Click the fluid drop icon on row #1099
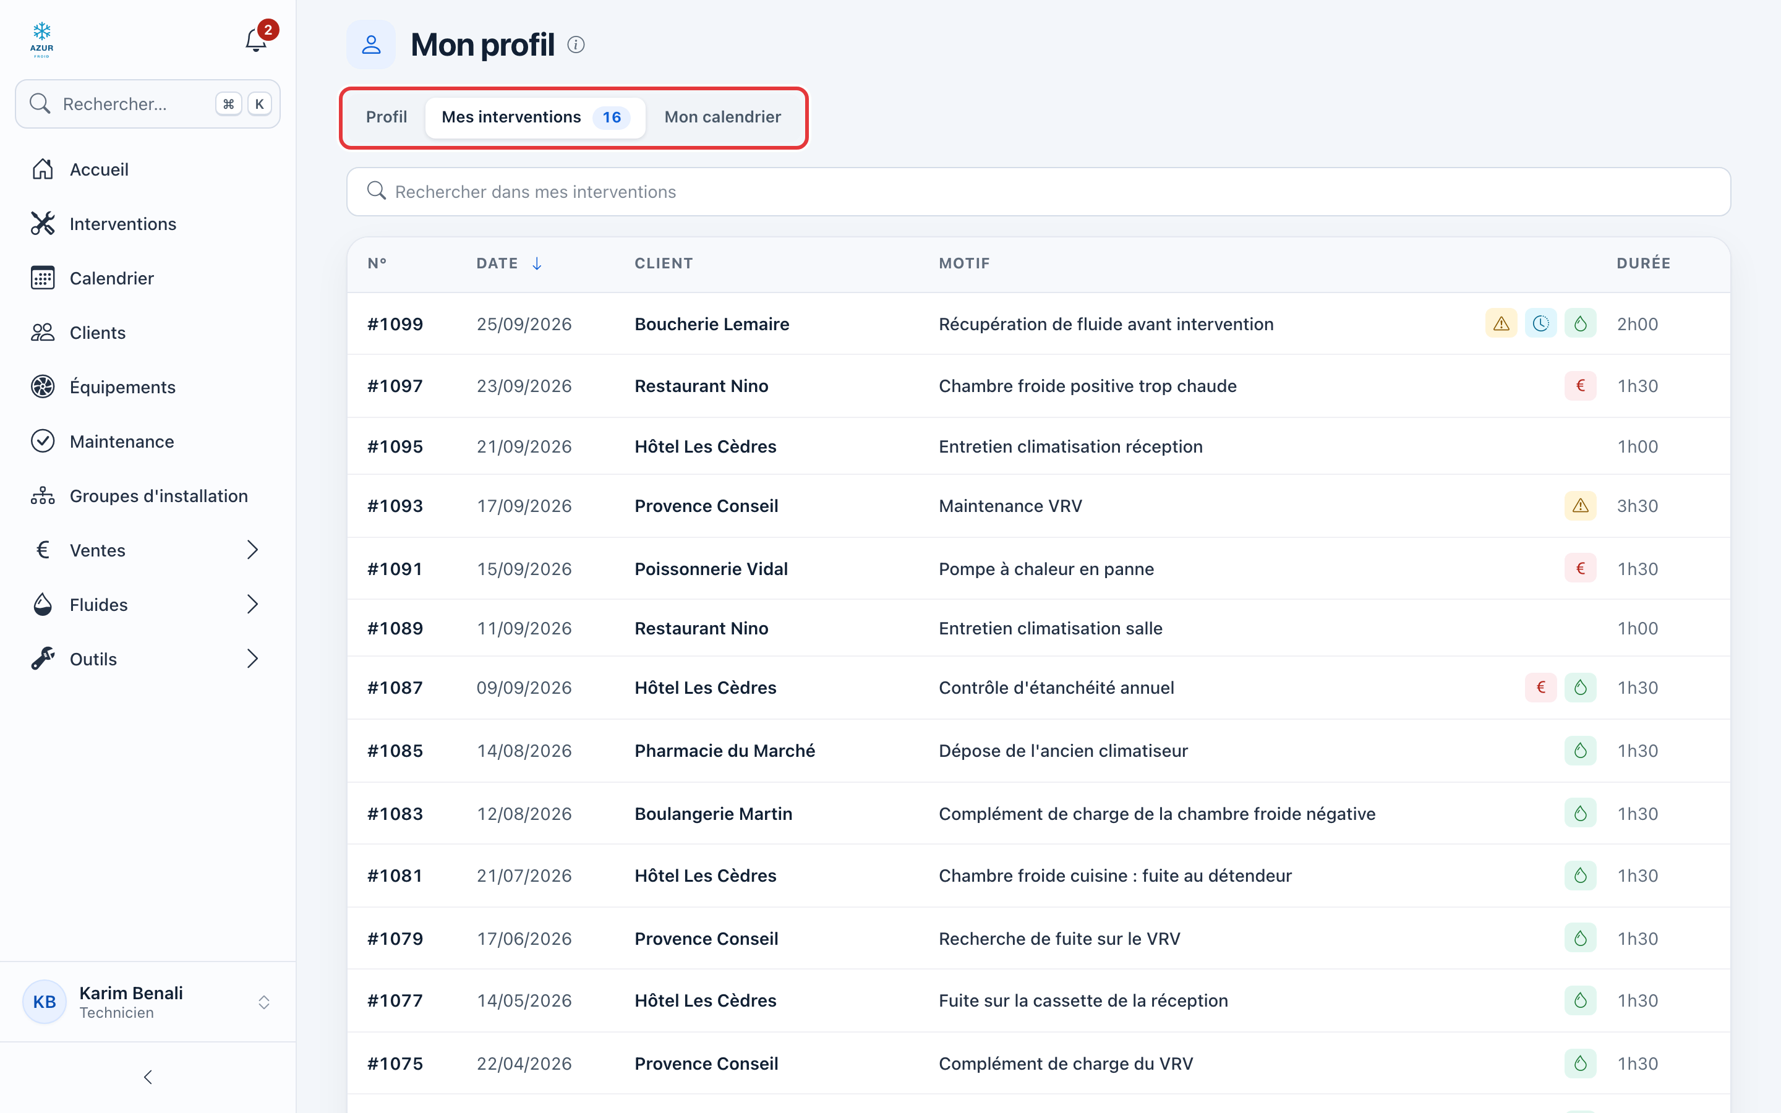Screen dimensions: 1781x1113 coord(1580,323)
